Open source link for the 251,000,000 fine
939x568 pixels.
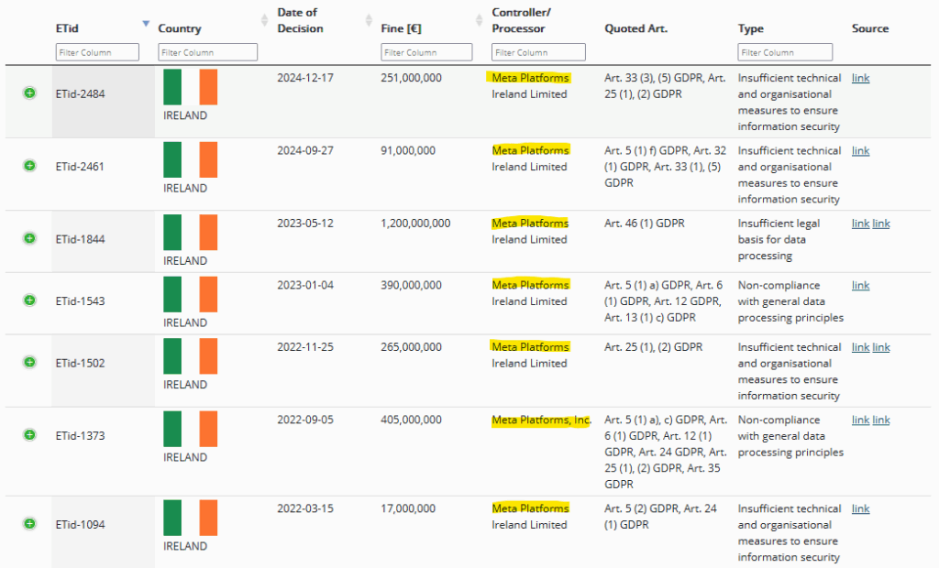pos(860,78)
